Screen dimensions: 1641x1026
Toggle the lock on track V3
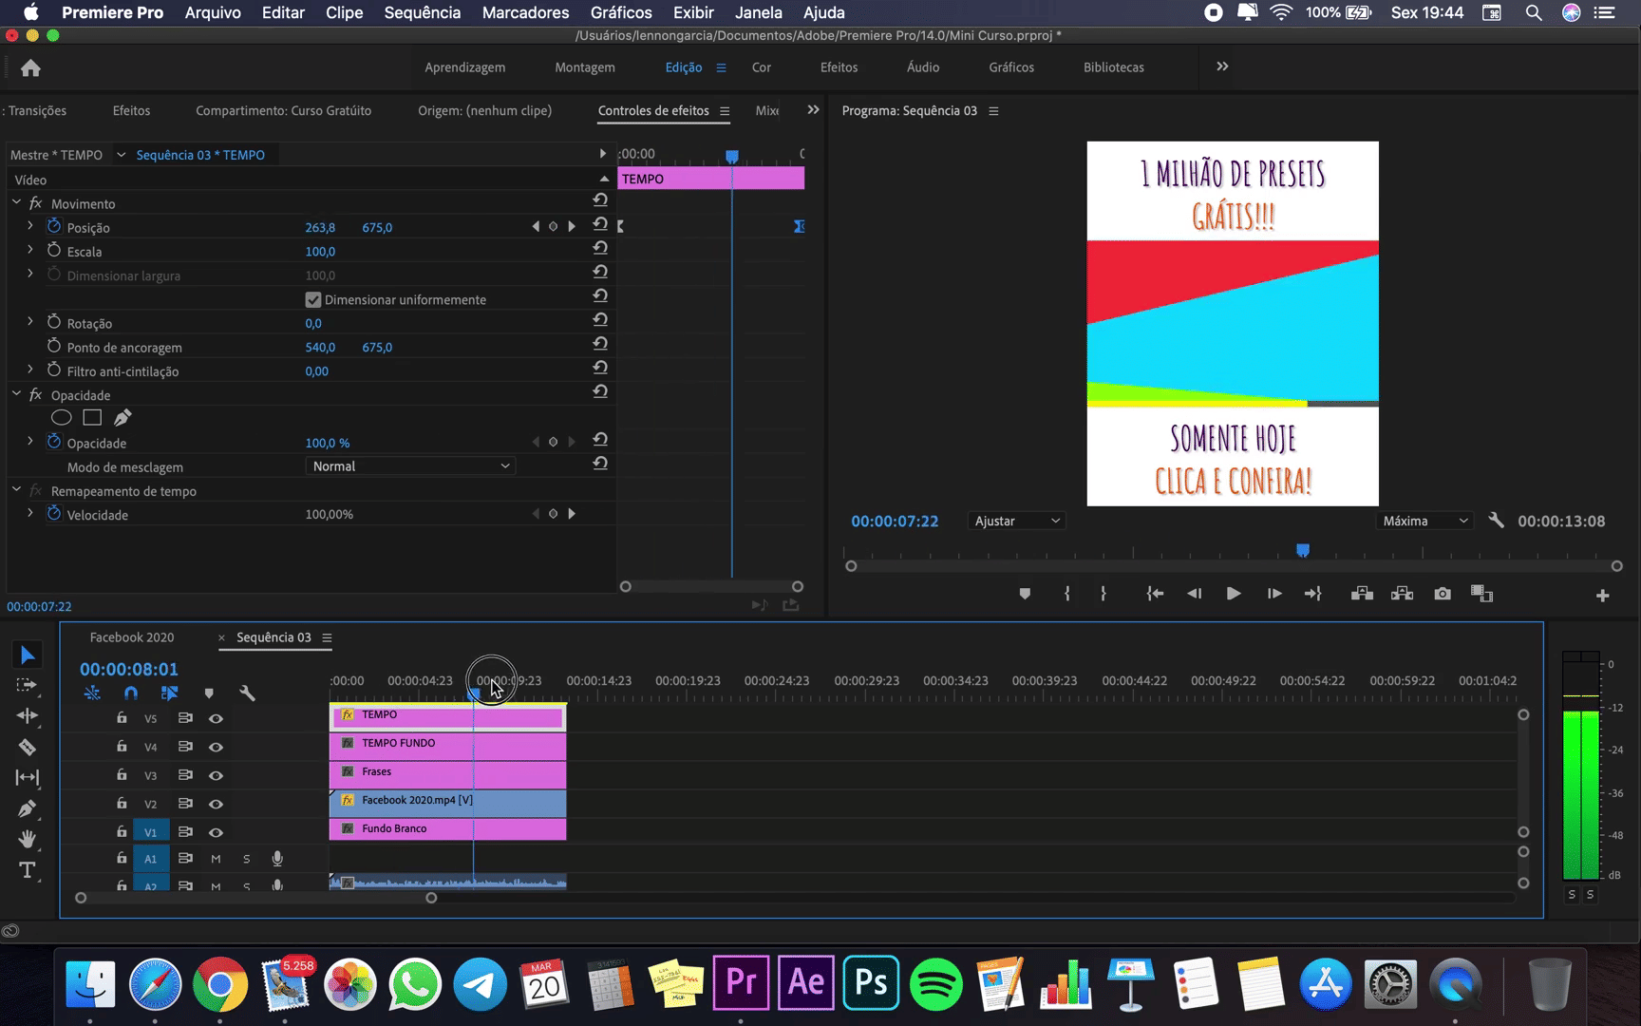click(122, 775)
